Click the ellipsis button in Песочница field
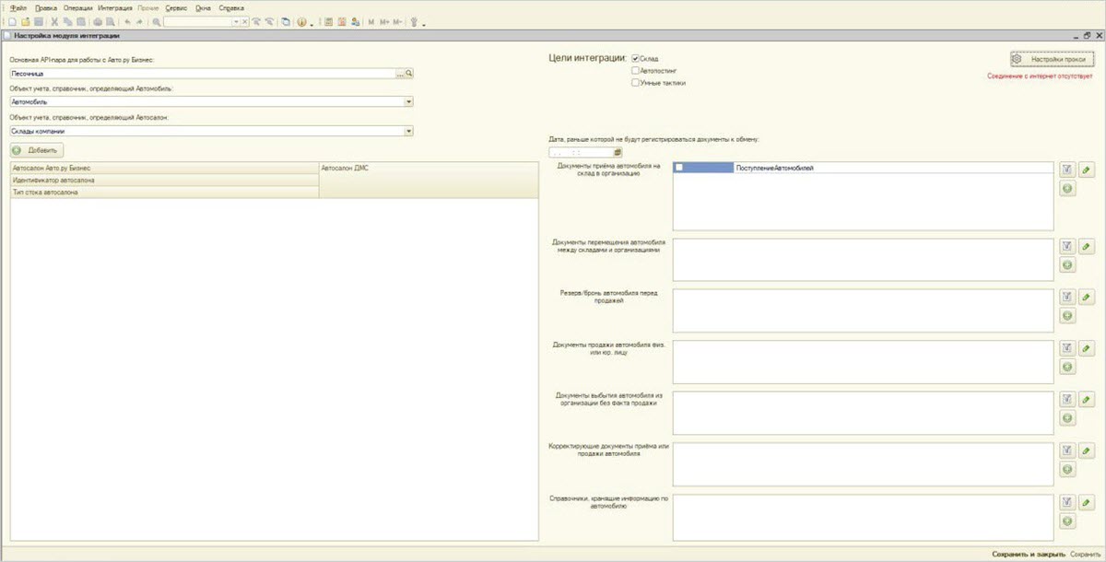The image size is (1106, 562). [400, 72]
